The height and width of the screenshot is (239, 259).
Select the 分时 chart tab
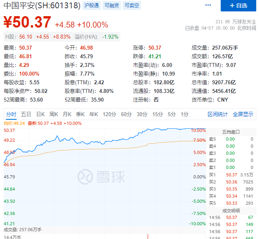tap(11, 114)
